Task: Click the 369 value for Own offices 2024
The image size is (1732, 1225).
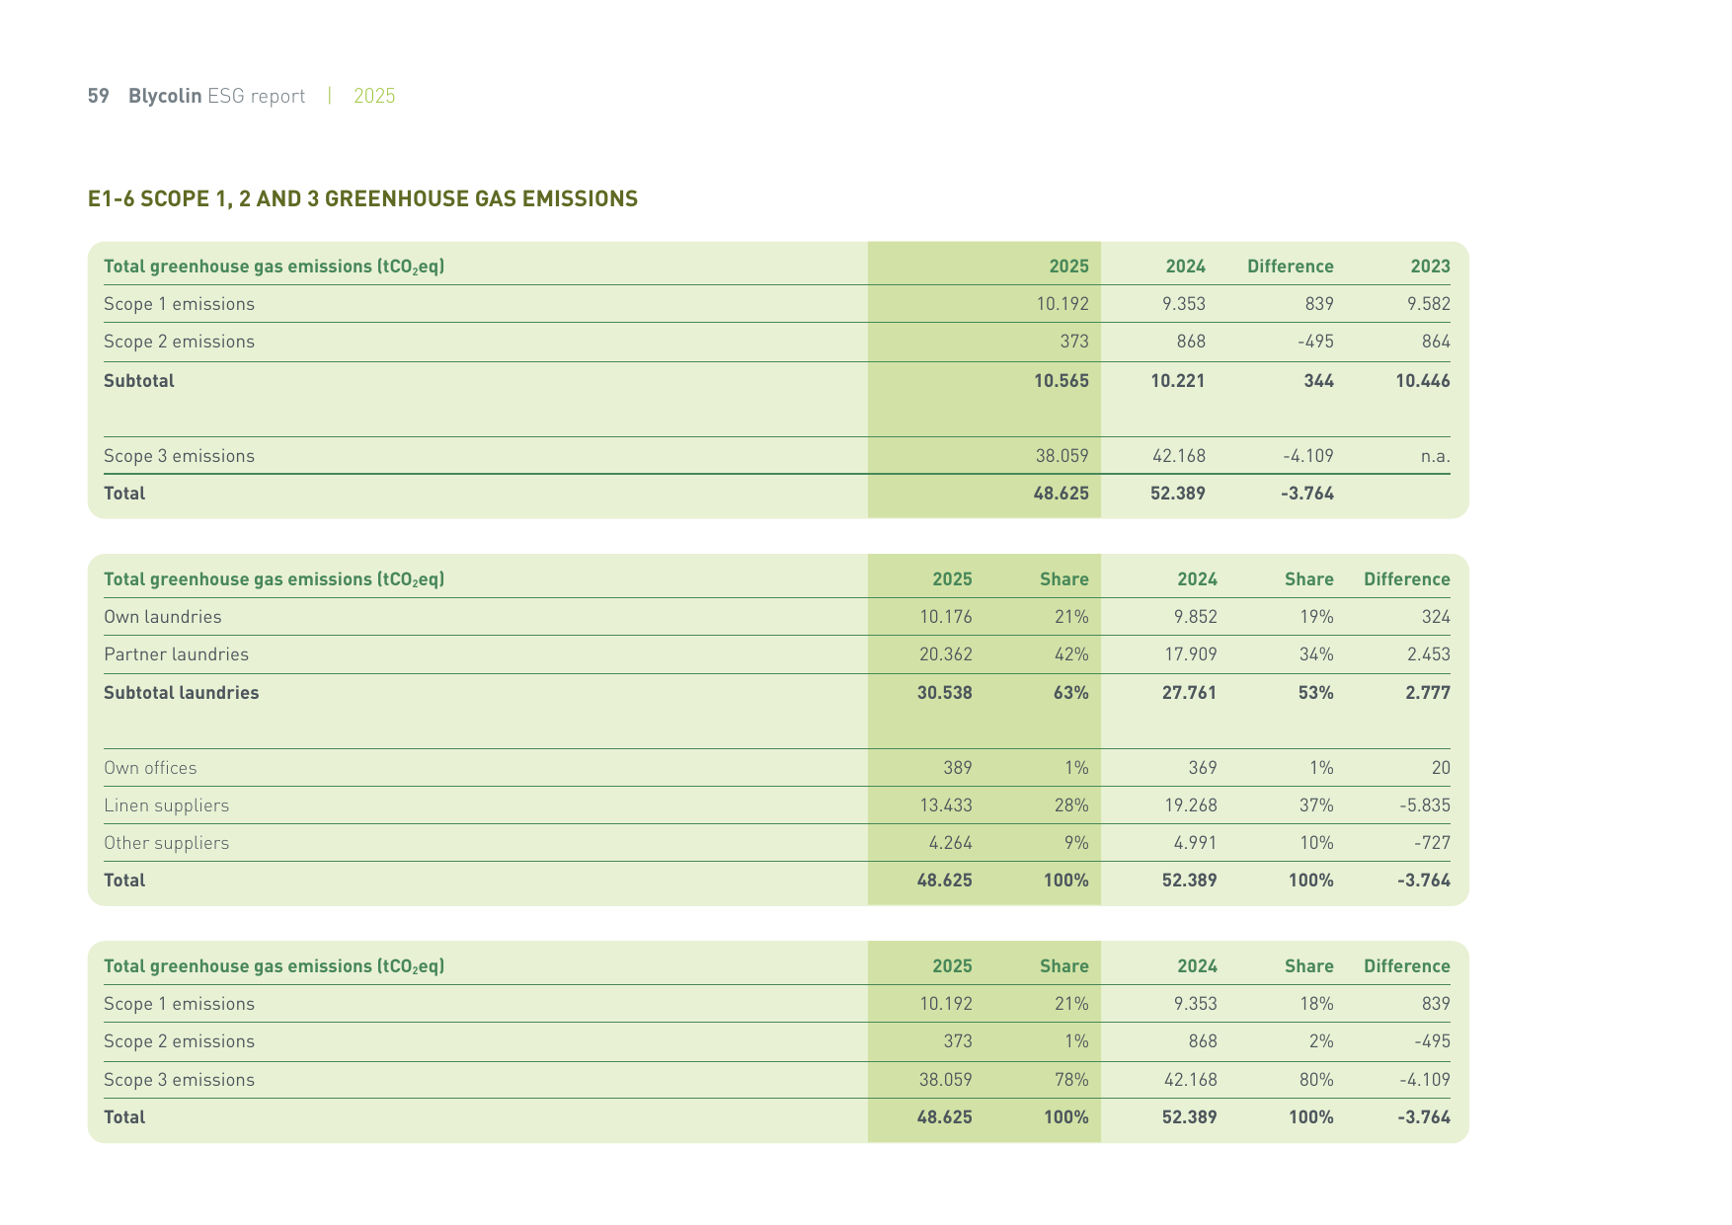Action: click(x=1202, y=768)
